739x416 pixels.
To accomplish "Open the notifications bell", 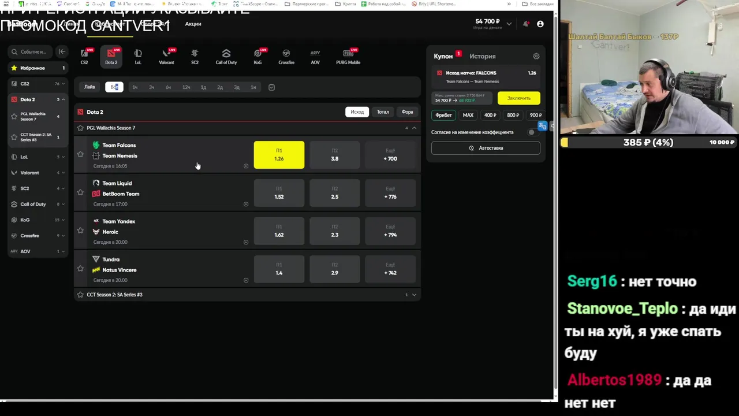I will [x=526, y=24].
